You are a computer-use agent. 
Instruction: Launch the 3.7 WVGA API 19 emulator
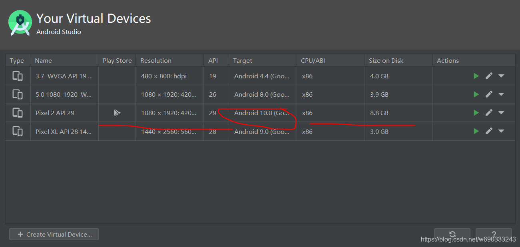[476, 76]
